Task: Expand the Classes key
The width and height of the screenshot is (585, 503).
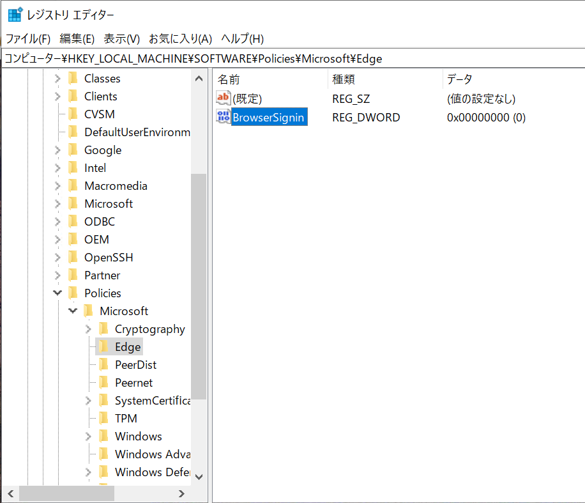Action: coord(57,79)
